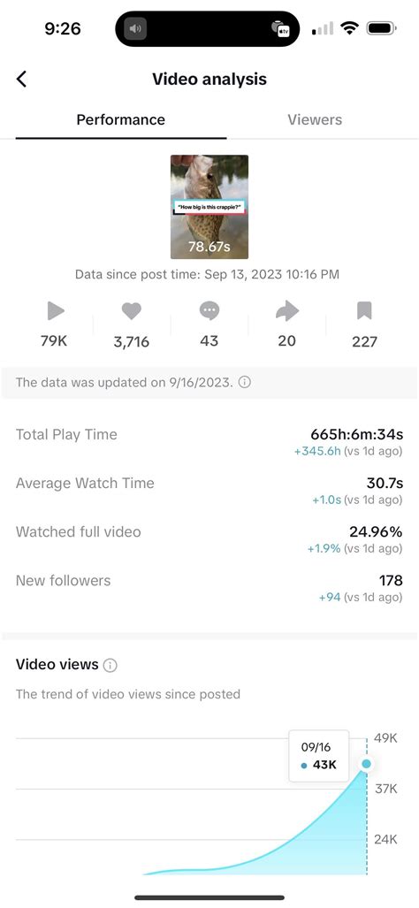Open info icon beside data updated notice

click(245, 382)
